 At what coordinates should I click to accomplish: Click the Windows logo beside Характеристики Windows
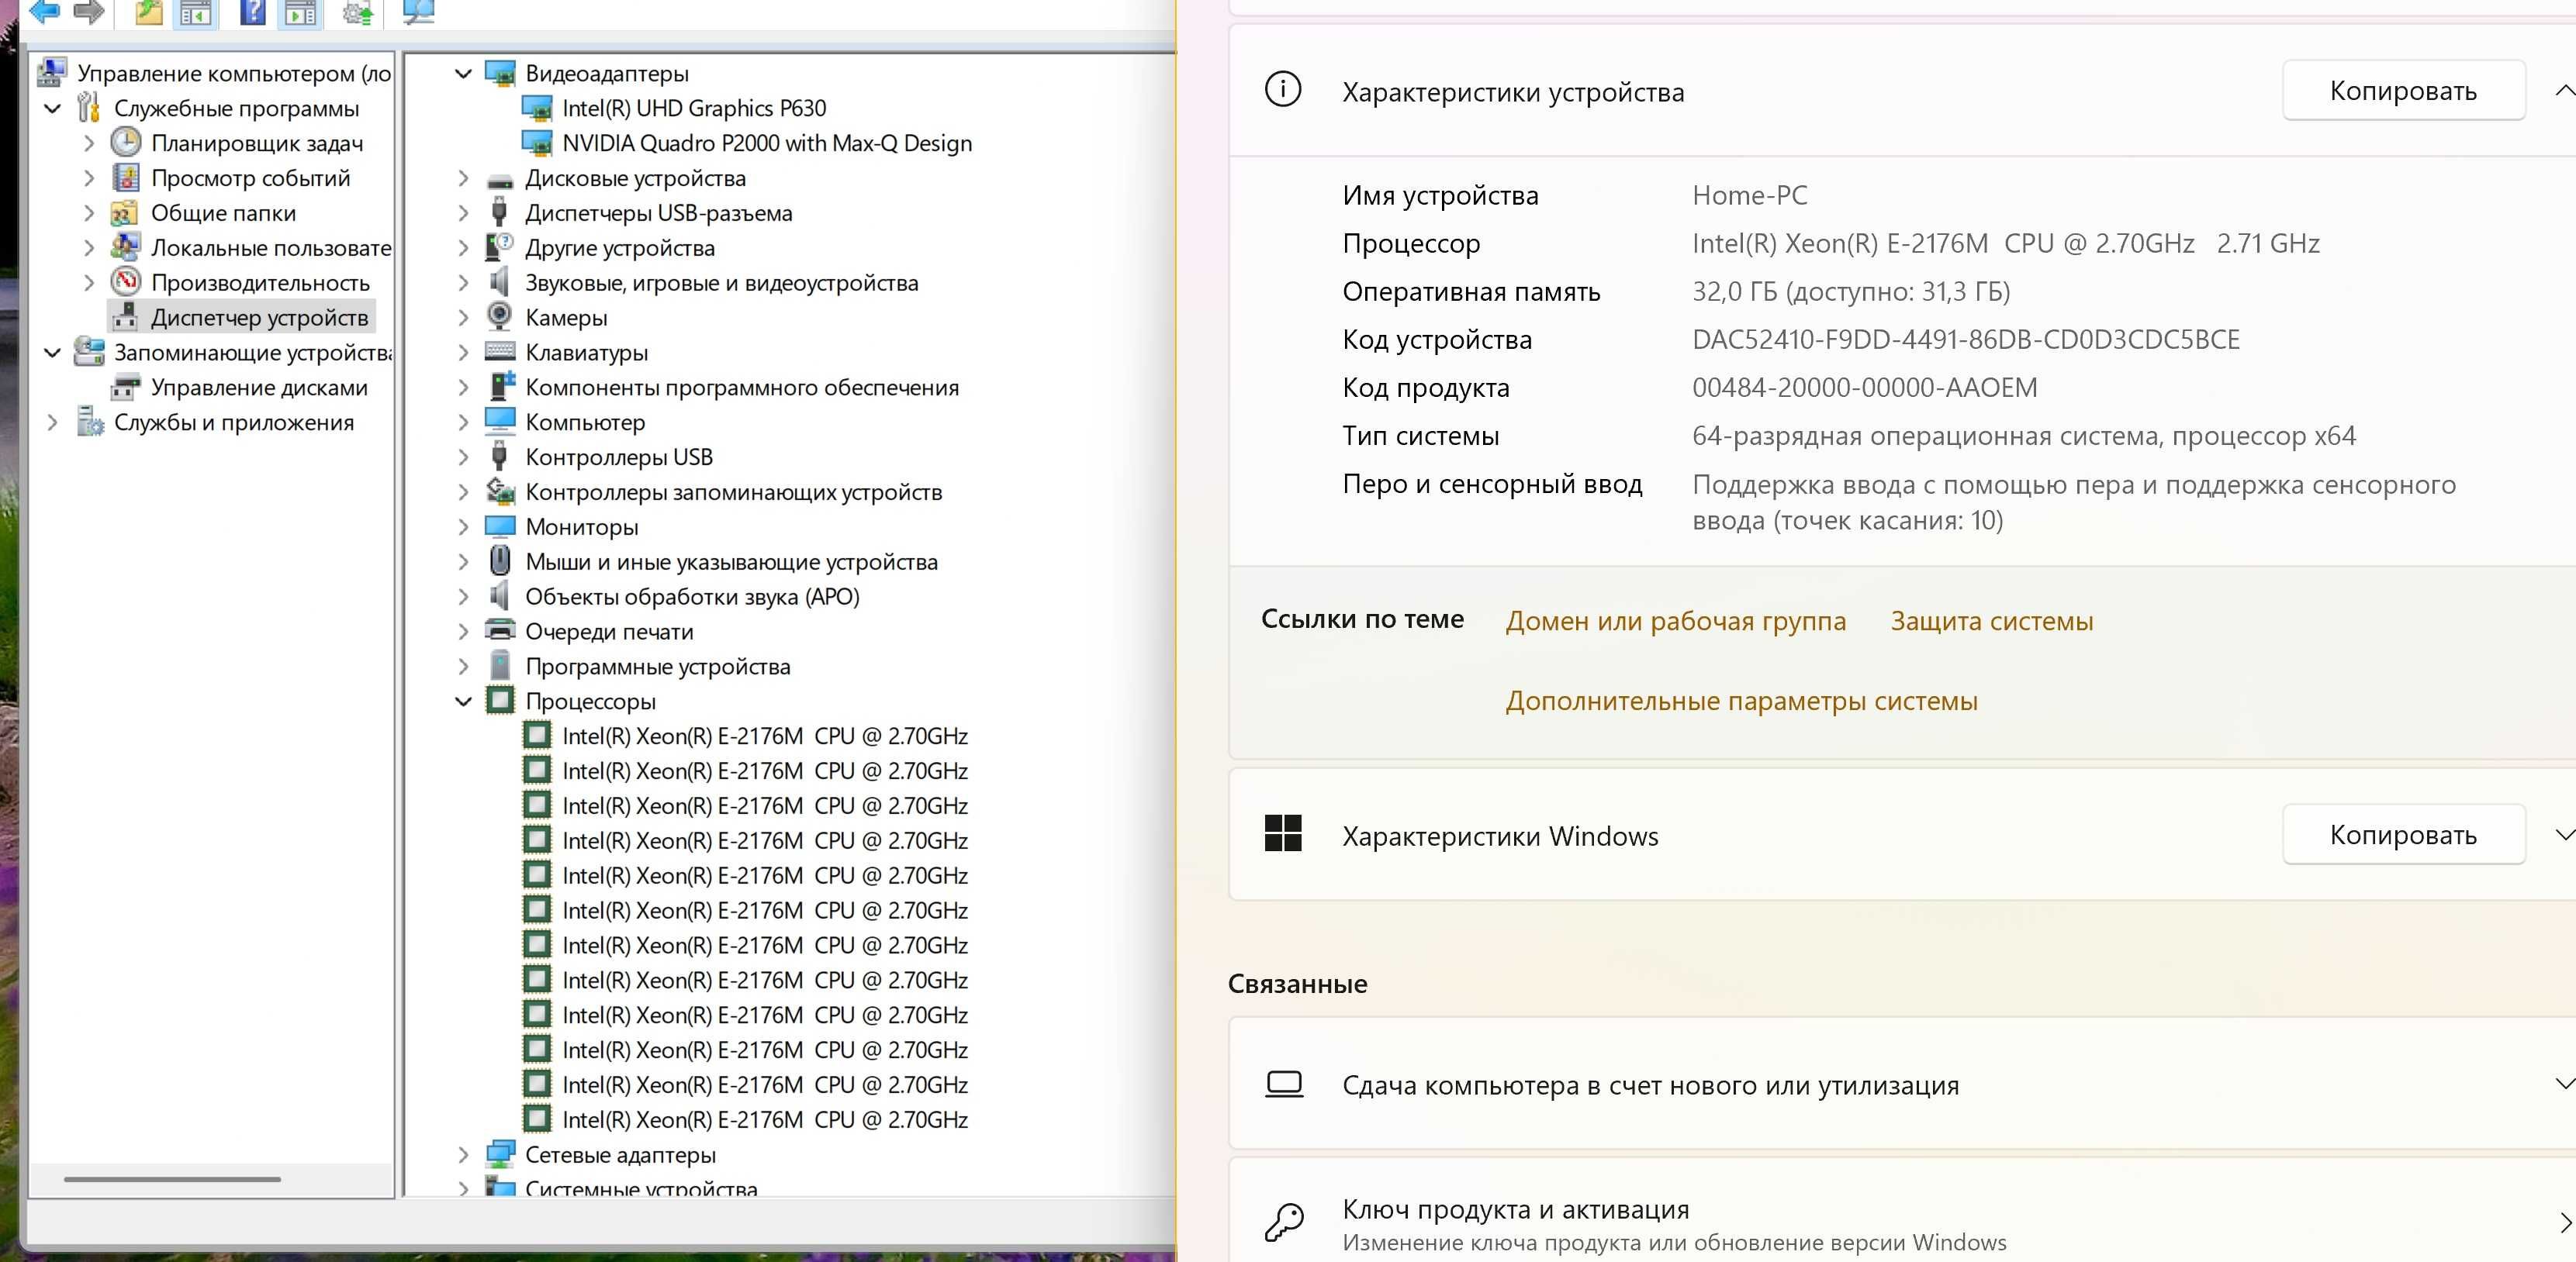point(1283,833)
